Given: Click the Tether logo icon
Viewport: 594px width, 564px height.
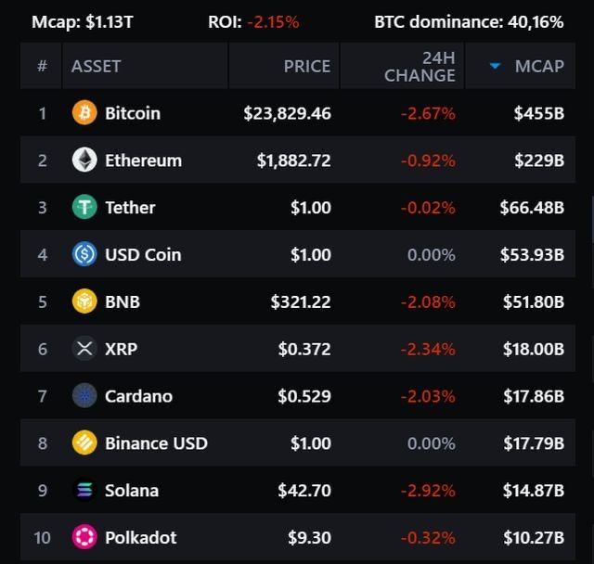Looking at the screenshot, I should click(x=84, y=208).
